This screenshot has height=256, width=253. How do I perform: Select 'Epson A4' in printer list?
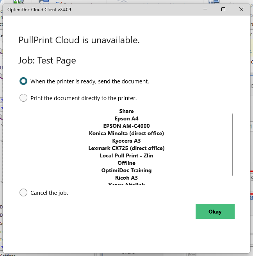pos(126,118)
